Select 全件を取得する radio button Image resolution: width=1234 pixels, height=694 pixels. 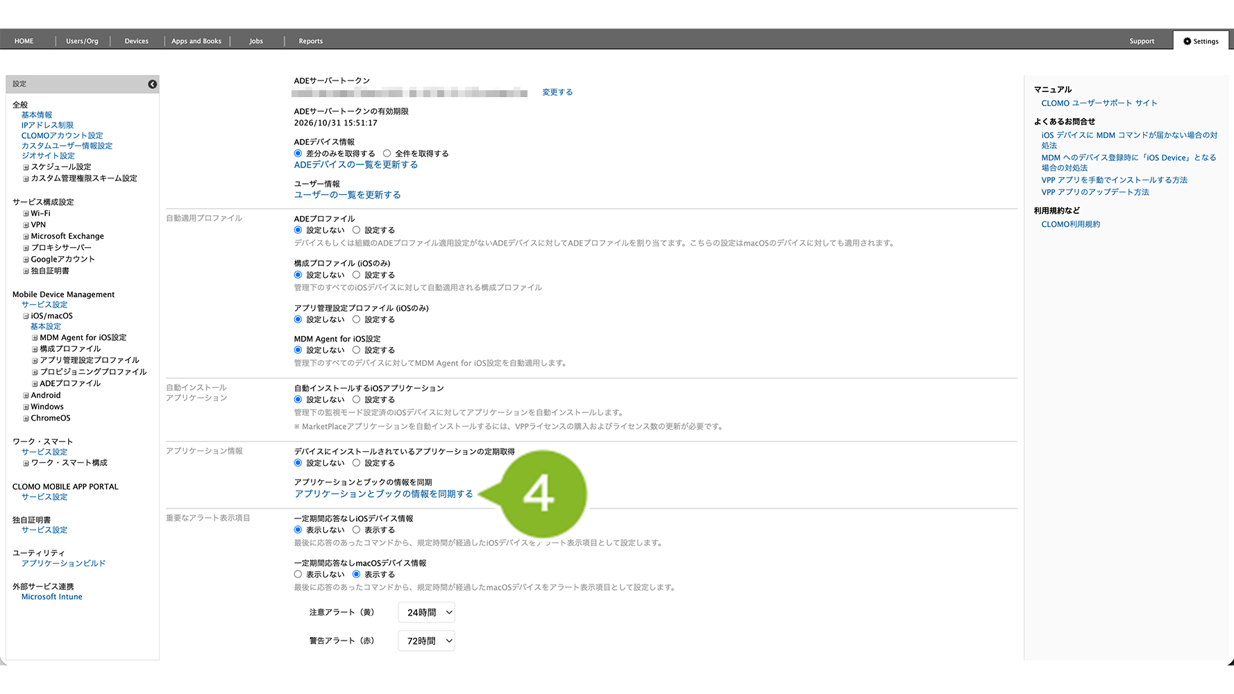click(387, 153)
